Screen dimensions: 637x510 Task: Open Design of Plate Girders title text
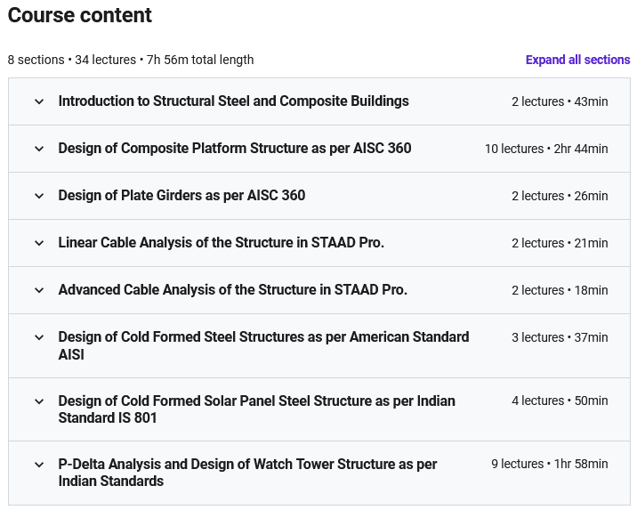181,196
